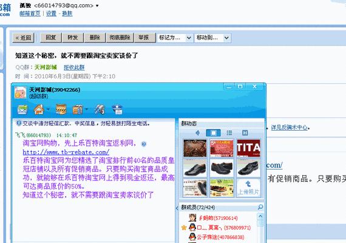Click the 群动态 panel header
Viewport: 346px width, 243px height.
click(189, 123)
